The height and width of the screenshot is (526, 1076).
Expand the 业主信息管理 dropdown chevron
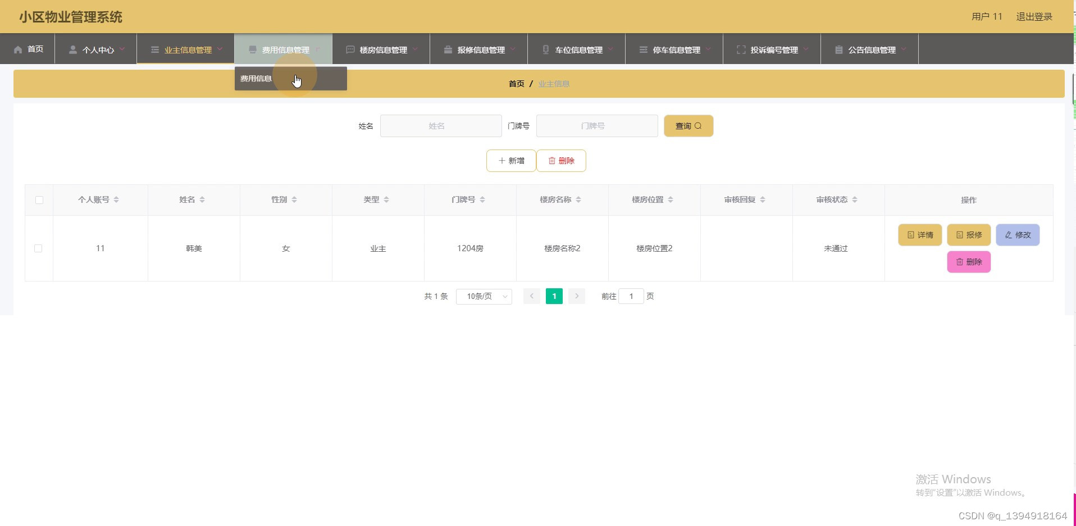[x=220, y=49]
